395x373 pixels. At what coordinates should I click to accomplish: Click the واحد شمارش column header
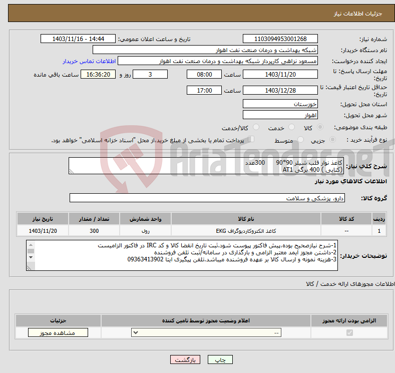pyautogui.click(x=145, y=219)
